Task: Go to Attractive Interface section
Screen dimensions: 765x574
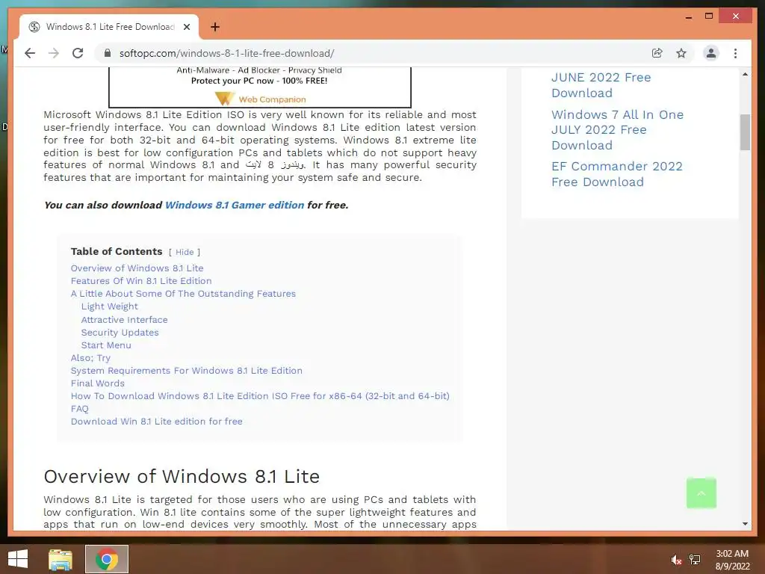Action: [125, 320]
